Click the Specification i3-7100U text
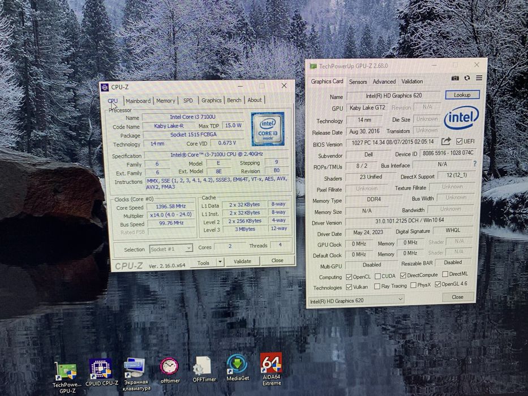Viewport: 528px width, 396px height. [217, 154]
